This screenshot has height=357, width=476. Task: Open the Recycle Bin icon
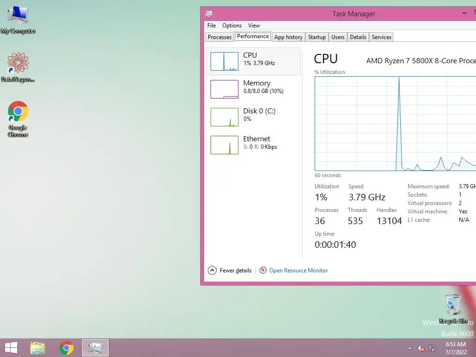453,309
